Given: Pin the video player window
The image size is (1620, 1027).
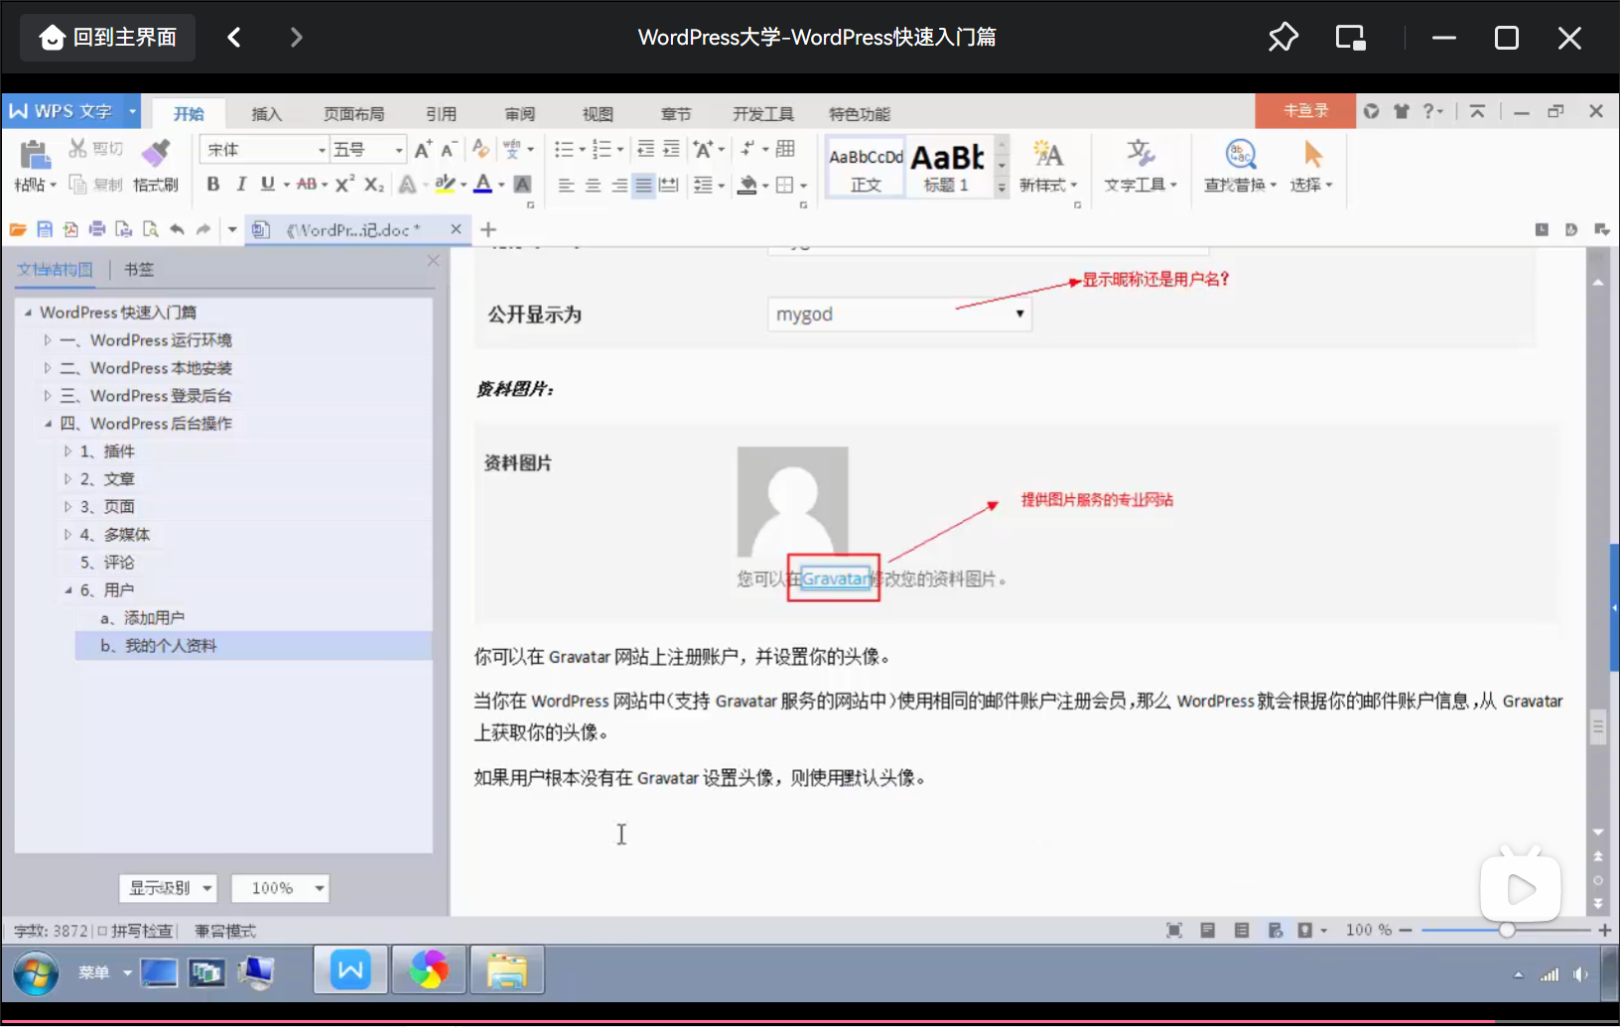Looking at the screenshot, I should tap(1282, 38).
